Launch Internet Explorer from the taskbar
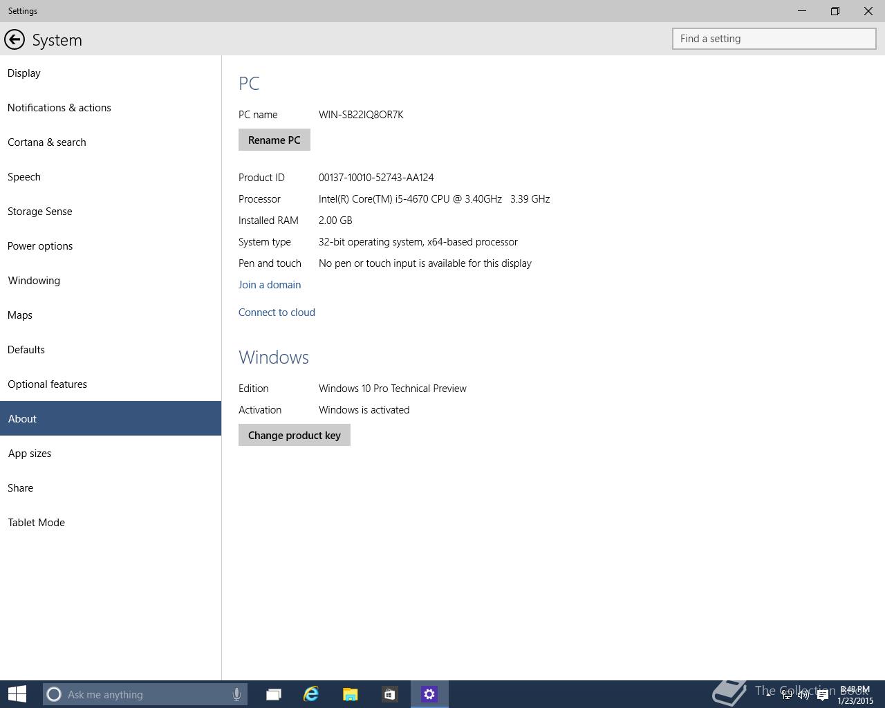 click(x=311, y=694)
